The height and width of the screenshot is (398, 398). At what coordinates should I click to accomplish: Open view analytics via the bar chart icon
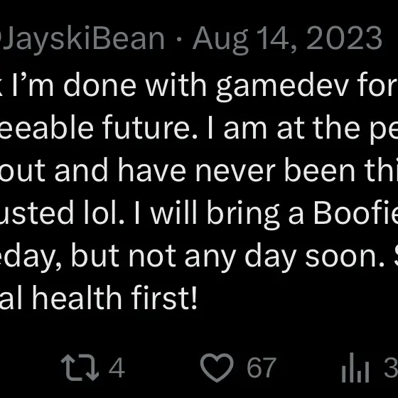pos(355,367)
